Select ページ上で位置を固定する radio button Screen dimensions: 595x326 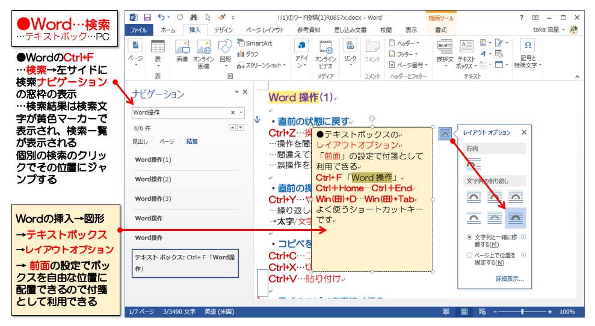click(469, 255)
